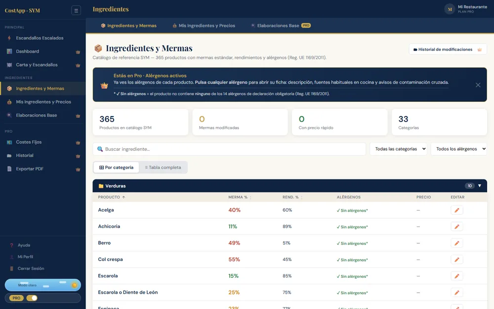Click the pencil edit icon for Col crespa
This screenshot has width=494, height=309.
(456, 260)
